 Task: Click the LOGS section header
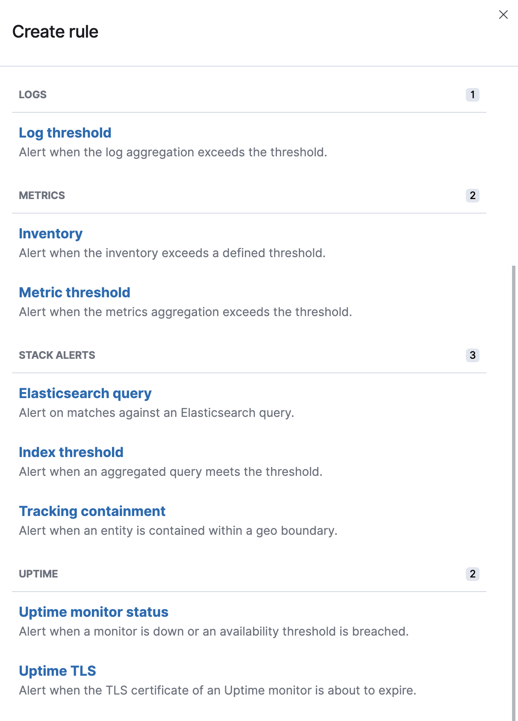click(32, 95)
